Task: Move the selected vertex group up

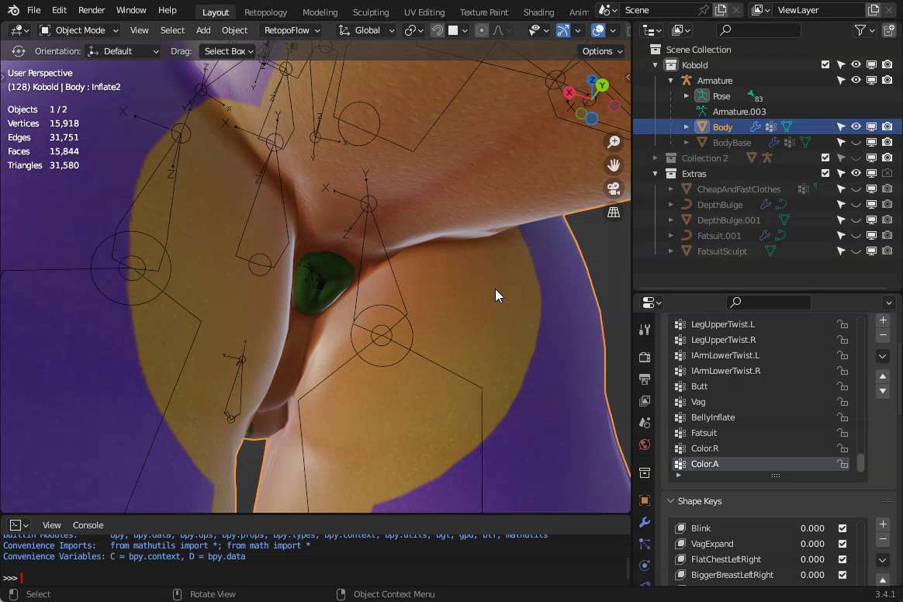Action: (883, 376)
